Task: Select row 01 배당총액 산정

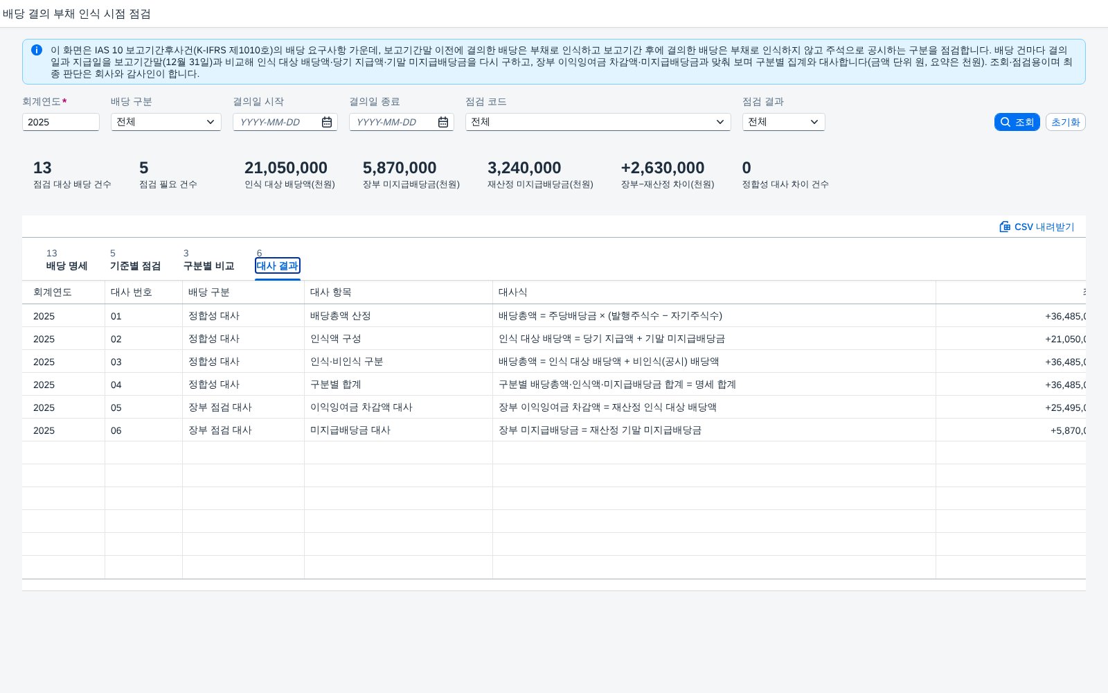Action: point(554,316)
